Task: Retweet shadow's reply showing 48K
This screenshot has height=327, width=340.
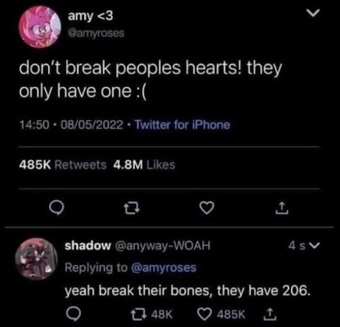Action: [x=151, y=314]
